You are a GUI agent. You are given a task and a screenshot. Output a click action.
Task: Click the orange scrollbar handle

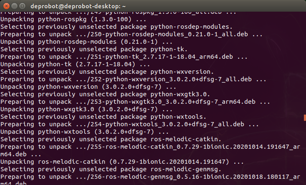coord(305,117)
